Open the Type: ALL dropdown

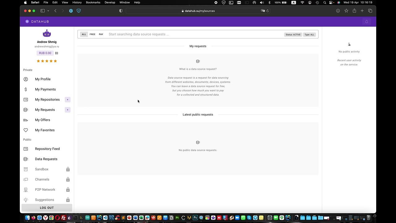[x=309, y=34]
